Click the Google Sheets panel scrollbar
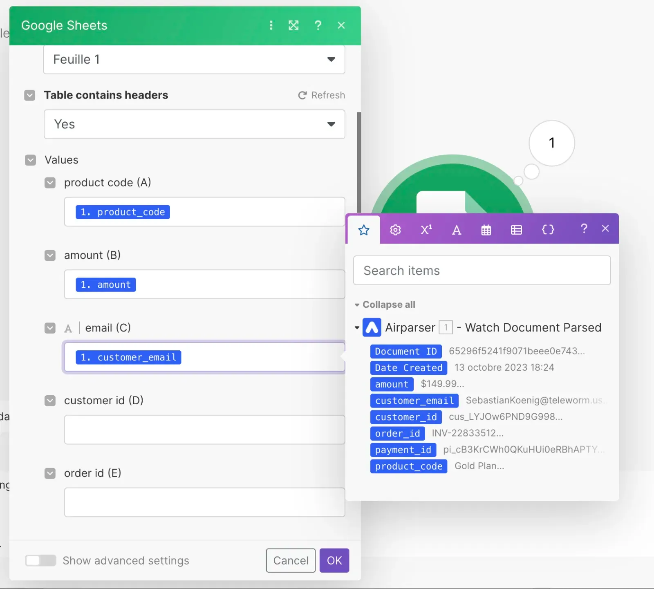Screen dimensions: 654x589 pos(359,163)
